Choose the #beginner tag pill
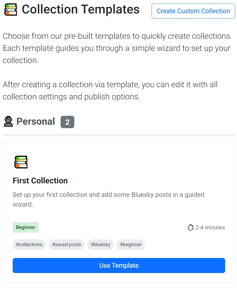237x290 pixels. pos(131,244)
